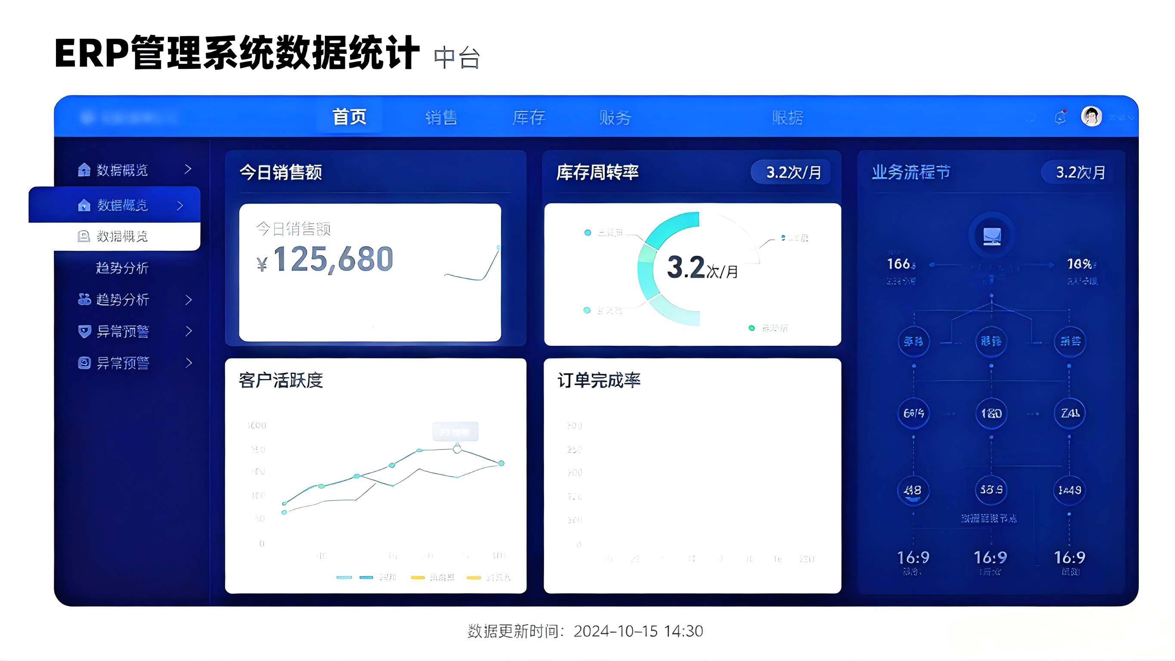
Task: Click the ¥125,680 sales amount card
Action: point(370,272)
